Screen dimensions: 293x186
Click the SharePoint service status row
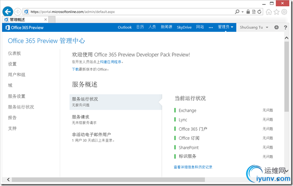coord(224,147)
